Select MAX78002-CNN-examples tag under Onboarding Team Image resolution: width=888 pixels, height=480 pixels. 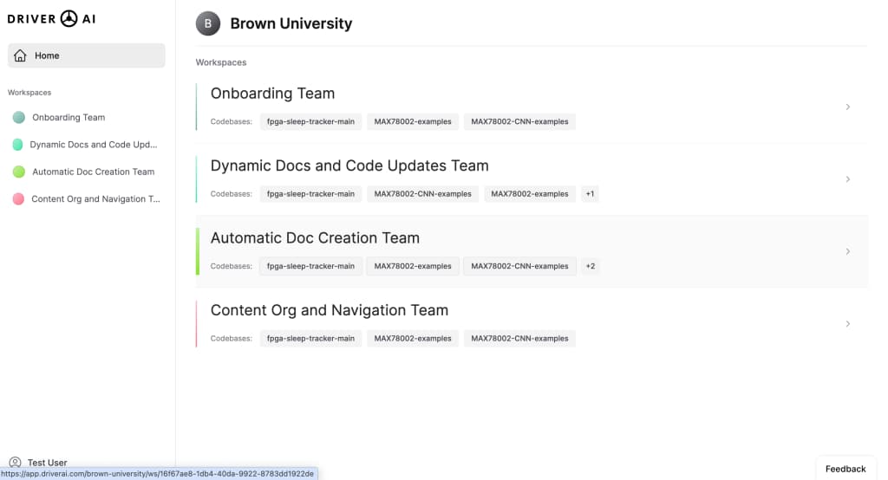519,121
